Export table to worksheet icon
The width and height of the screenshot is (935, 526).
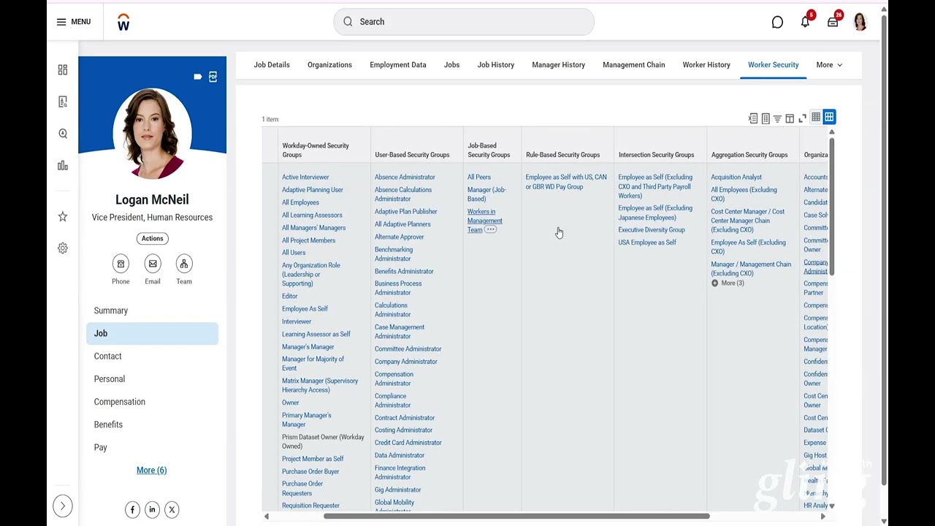[766, 118]
